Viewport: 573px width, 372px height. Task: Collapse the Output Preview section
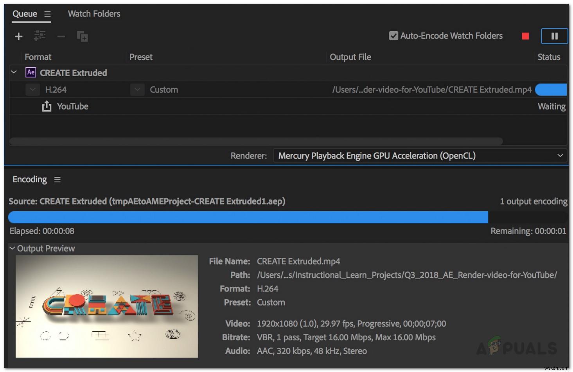11,248
